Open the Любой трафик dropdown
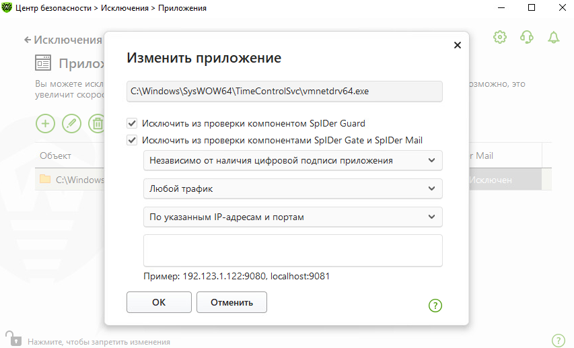The image size is (574, 348). 293,188
